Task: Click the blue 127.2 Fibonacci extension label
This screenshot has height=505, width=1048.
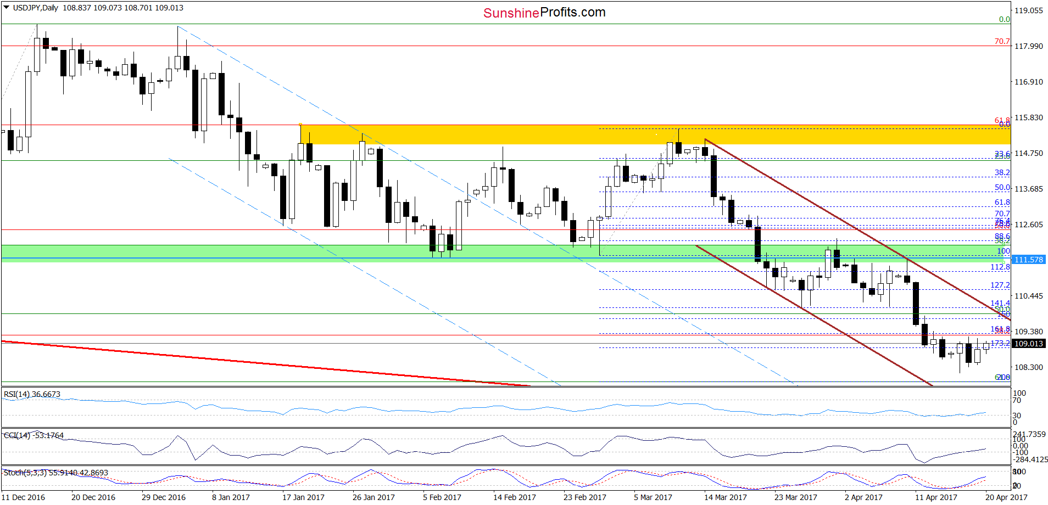Action: click(x=1000, y=285)
